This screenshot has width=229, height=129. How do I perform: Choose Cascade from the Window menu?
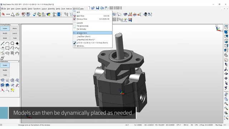point(93,23)
